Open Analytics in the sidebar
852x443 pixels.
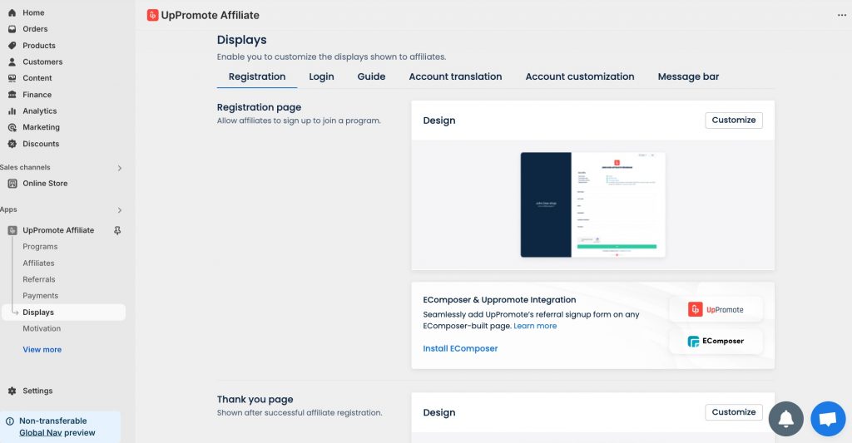40,111
